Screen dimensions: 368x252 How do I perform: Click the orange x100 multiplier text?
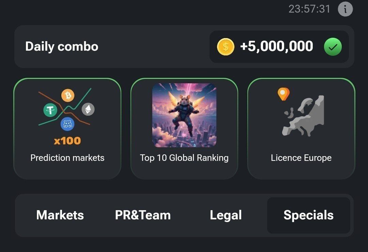[67, 140]
